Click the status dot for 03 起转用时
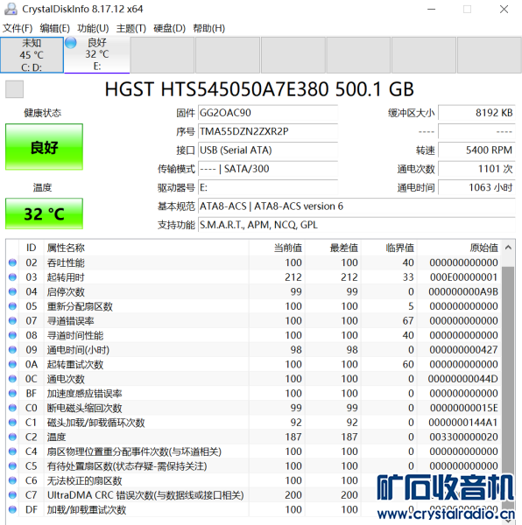Viewport: 522px width, 525px height. (12, 277)
